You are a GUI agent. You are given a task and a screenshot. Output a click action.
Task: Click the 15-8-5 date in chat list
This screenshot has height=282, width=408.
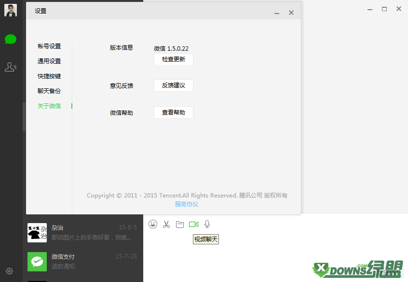128,227
